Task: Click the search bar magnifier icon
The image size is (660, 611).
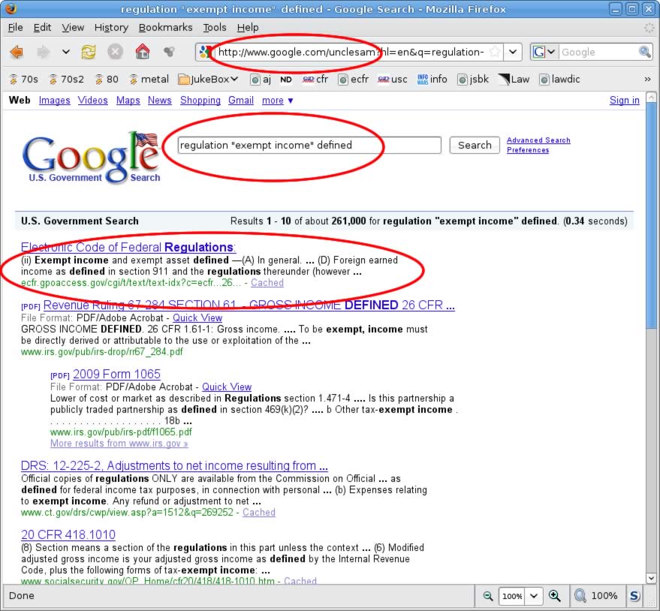Action: pos(644,53)
